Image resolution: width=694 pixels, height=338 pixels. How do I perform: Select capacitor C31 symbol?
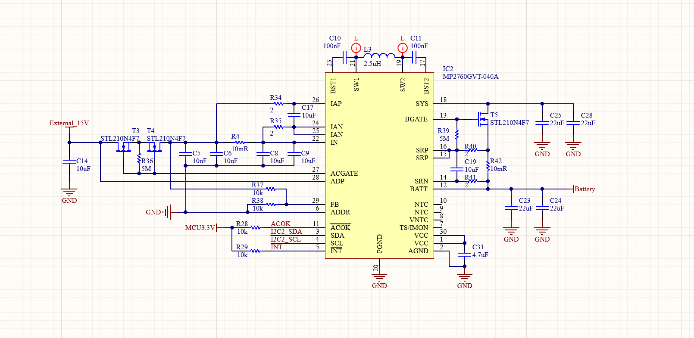pyautogui.click(x=465, y=255)
